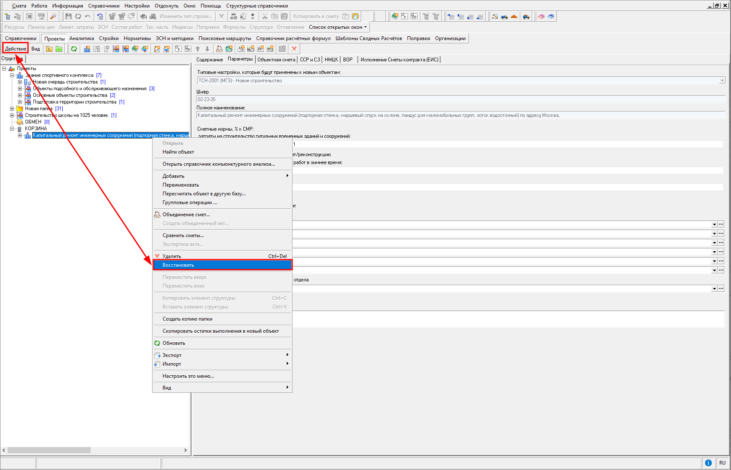Click the 'Шифр' input field
This screenshot has width=731, height=470.
point(460,99)
